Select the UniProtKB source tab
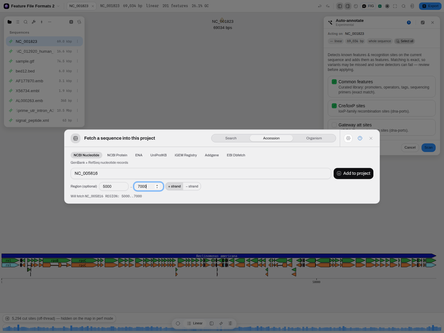Viewport: 444px width, 333px height. coord(158,155)
